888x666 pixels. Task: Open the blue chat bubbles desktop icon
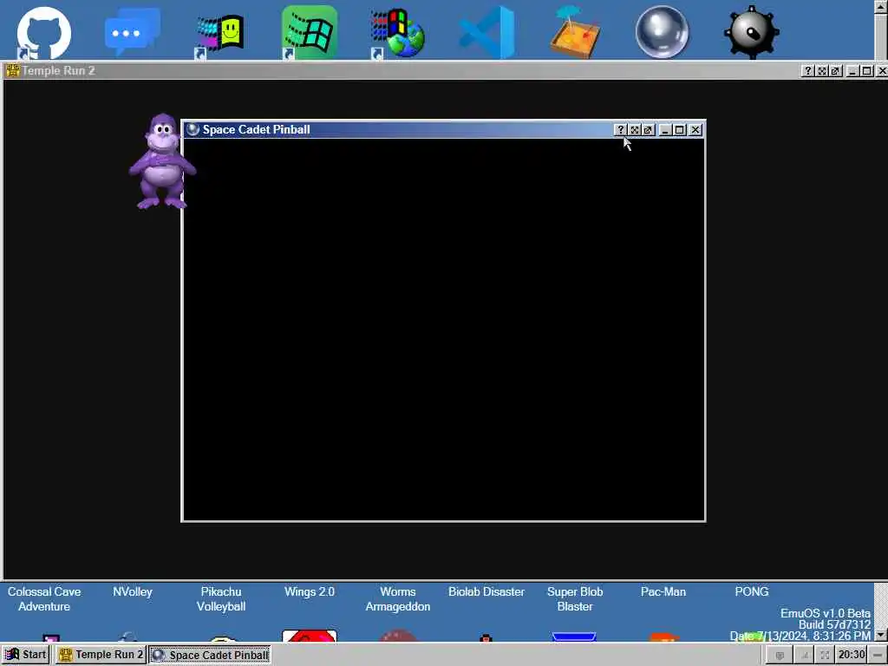pyautogui.click(x=133, y=32)
